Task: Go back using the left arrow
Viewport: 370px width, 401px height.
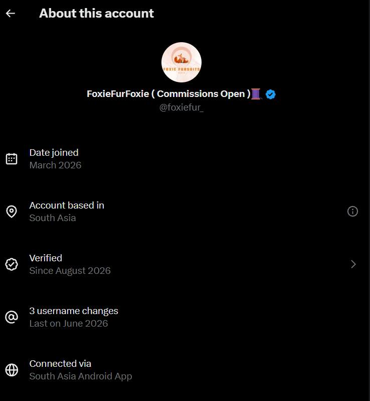Action: click(11, 13)
